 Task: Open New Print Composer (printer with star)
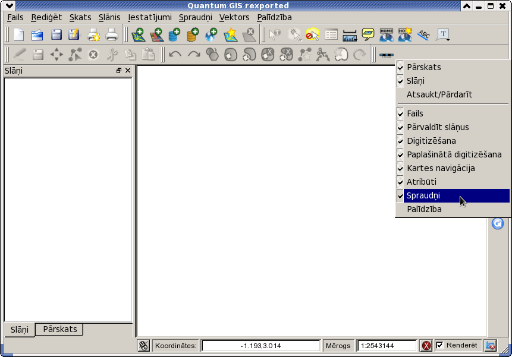93,34
